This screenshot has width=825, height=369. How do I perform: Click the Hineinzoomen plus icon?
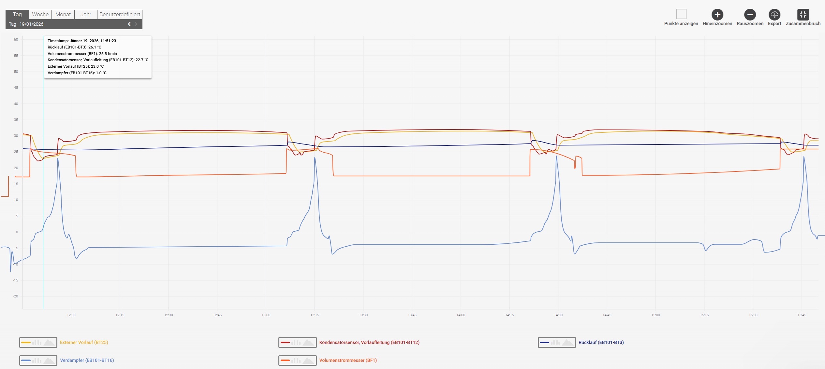point(717,15)
